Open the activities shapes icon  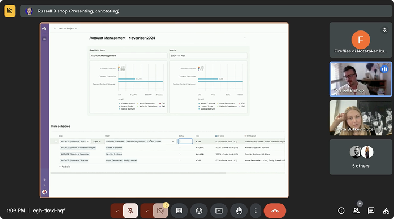[x=386, y=211]
